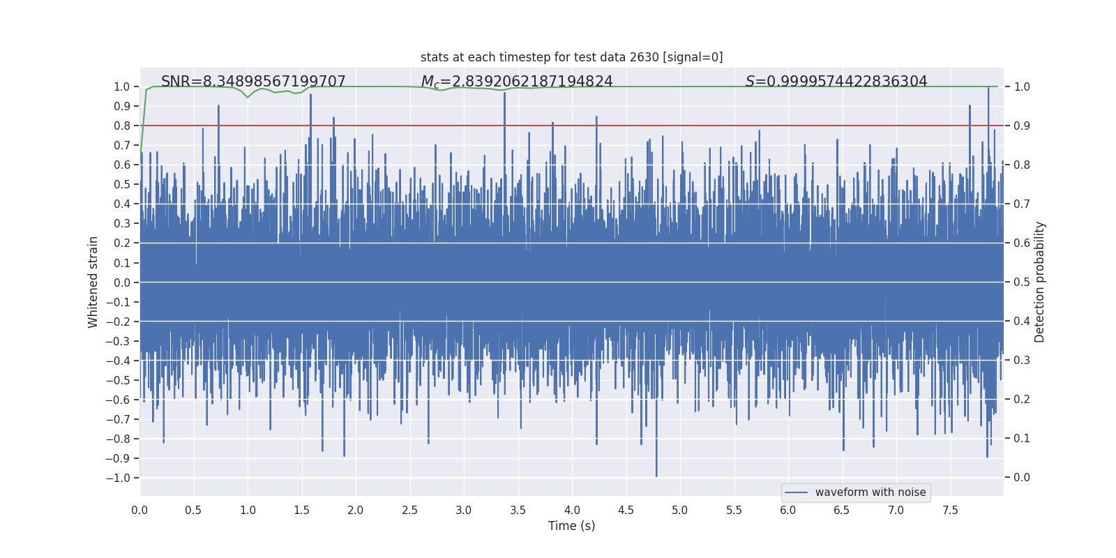Click the lowest negative spike near 4.8 seconds
The image size is (1116, 558).
tap(656, 467)
